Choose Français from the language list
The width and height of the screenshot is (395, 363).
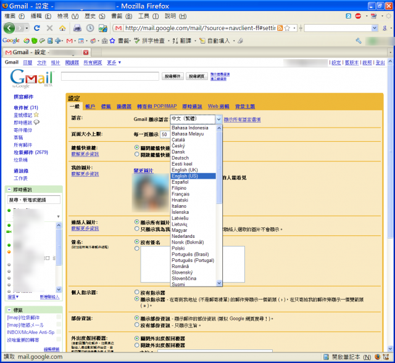[x=193, y=194]
